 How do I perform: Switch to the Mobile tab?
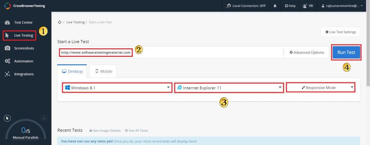click(103, 71)
